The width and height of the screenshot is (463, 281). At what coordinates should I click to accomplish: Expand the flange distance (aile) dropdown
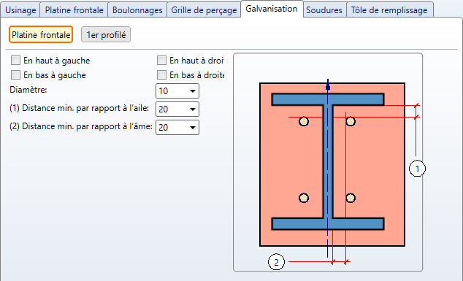[177, 109]
